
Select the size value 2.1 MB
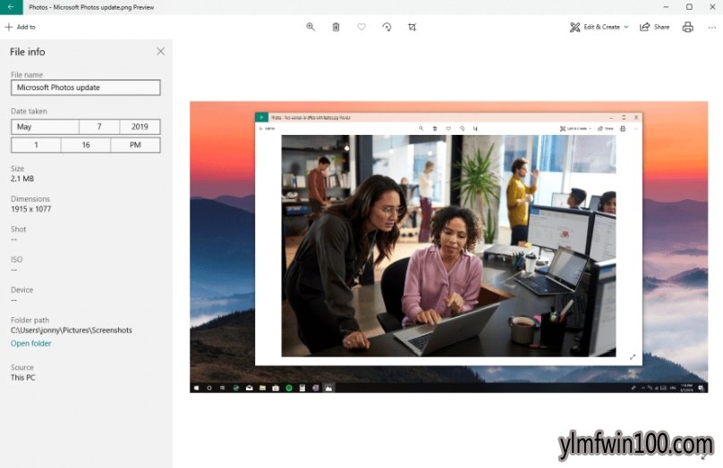(22, 179)
